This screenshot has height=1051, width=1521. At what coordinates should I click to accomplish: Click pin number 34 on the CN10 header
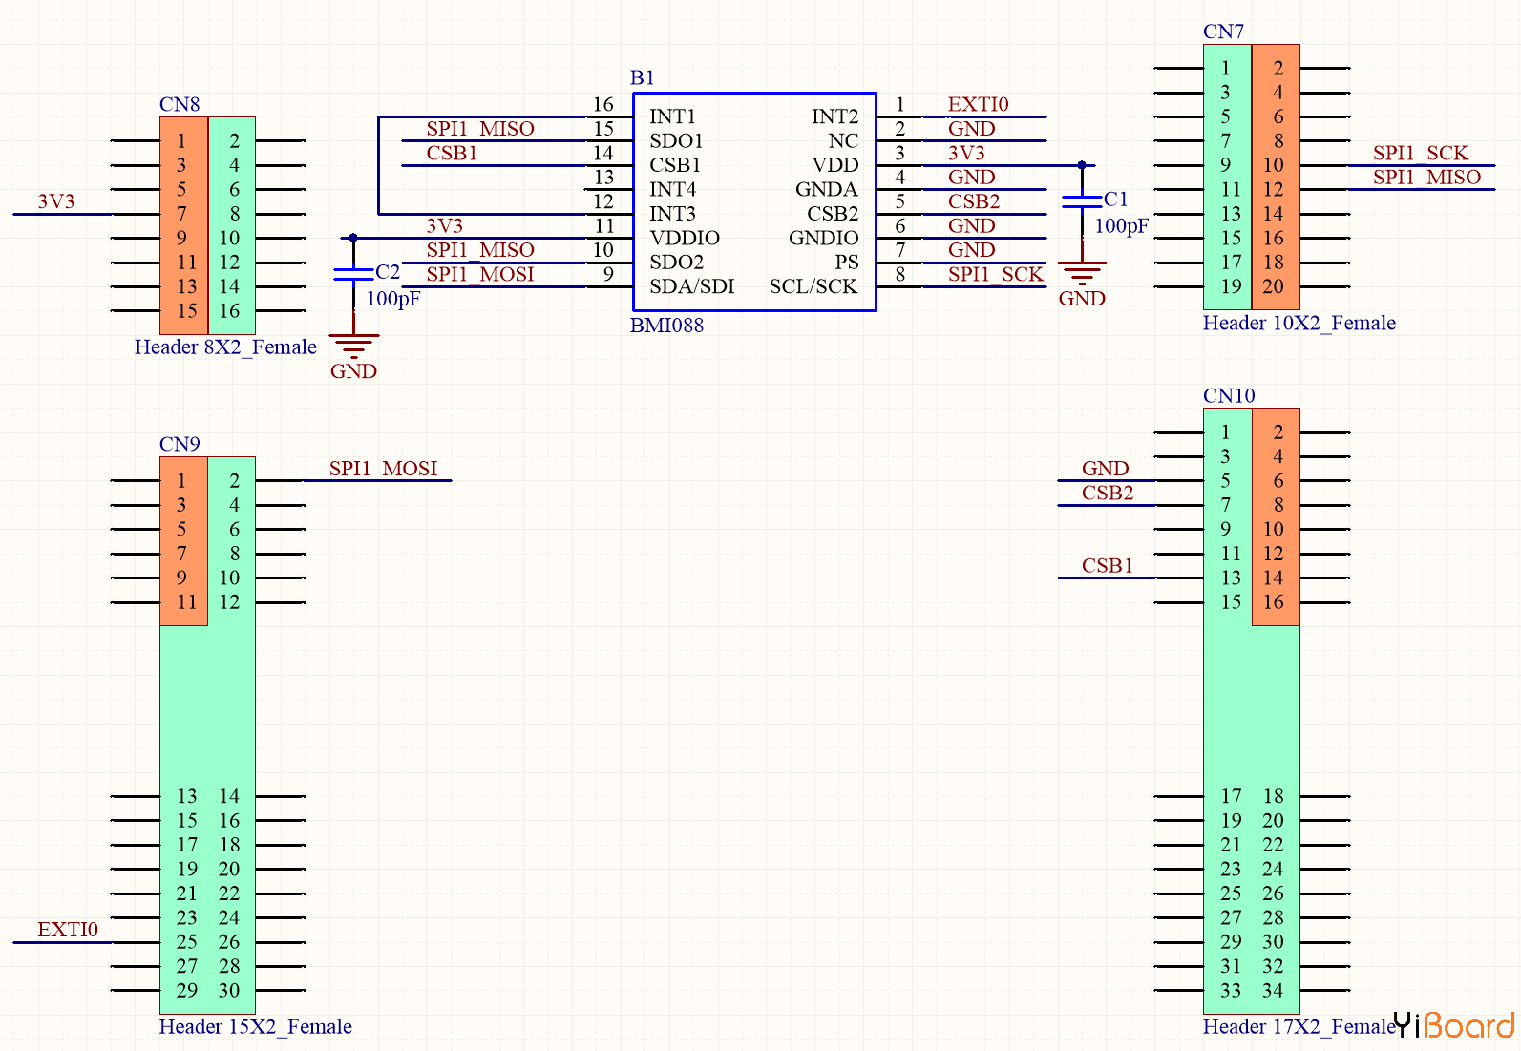coord(1273,991)
